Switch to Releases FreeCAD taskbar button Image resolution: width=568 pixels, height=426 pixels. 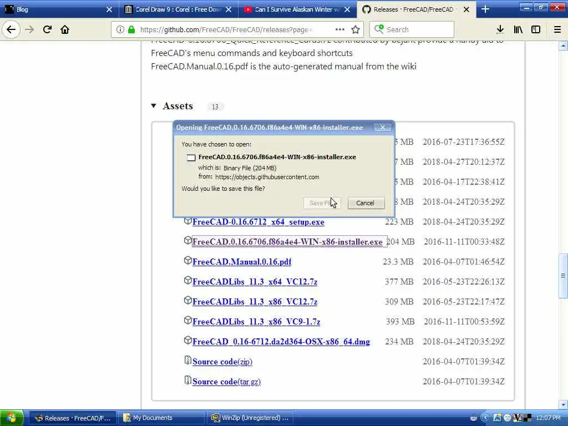(x=73, y=418)
